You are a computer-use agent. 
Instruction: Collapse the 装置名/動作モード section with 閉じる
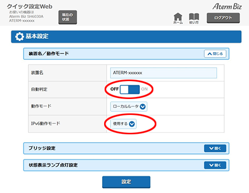[x=215, y=54]
